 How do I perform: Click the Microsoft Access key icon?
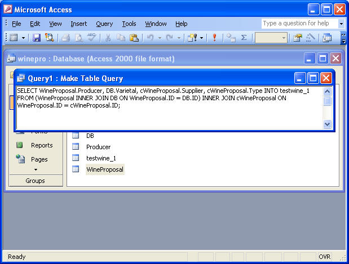click(x=8, y=10)
